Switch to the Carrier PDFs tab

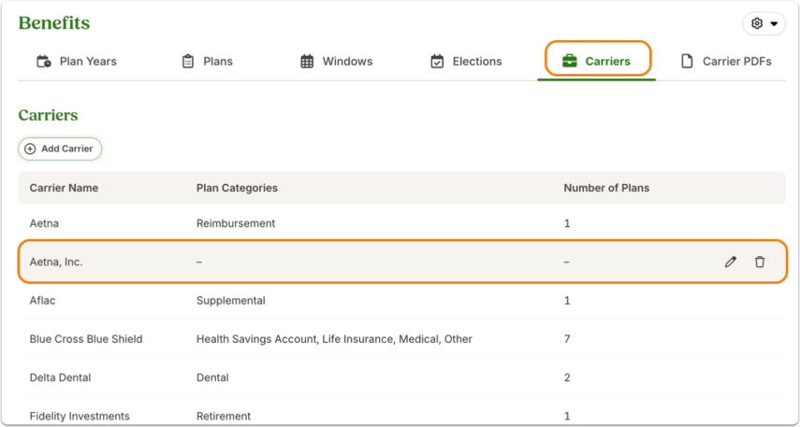coord(726,62)
